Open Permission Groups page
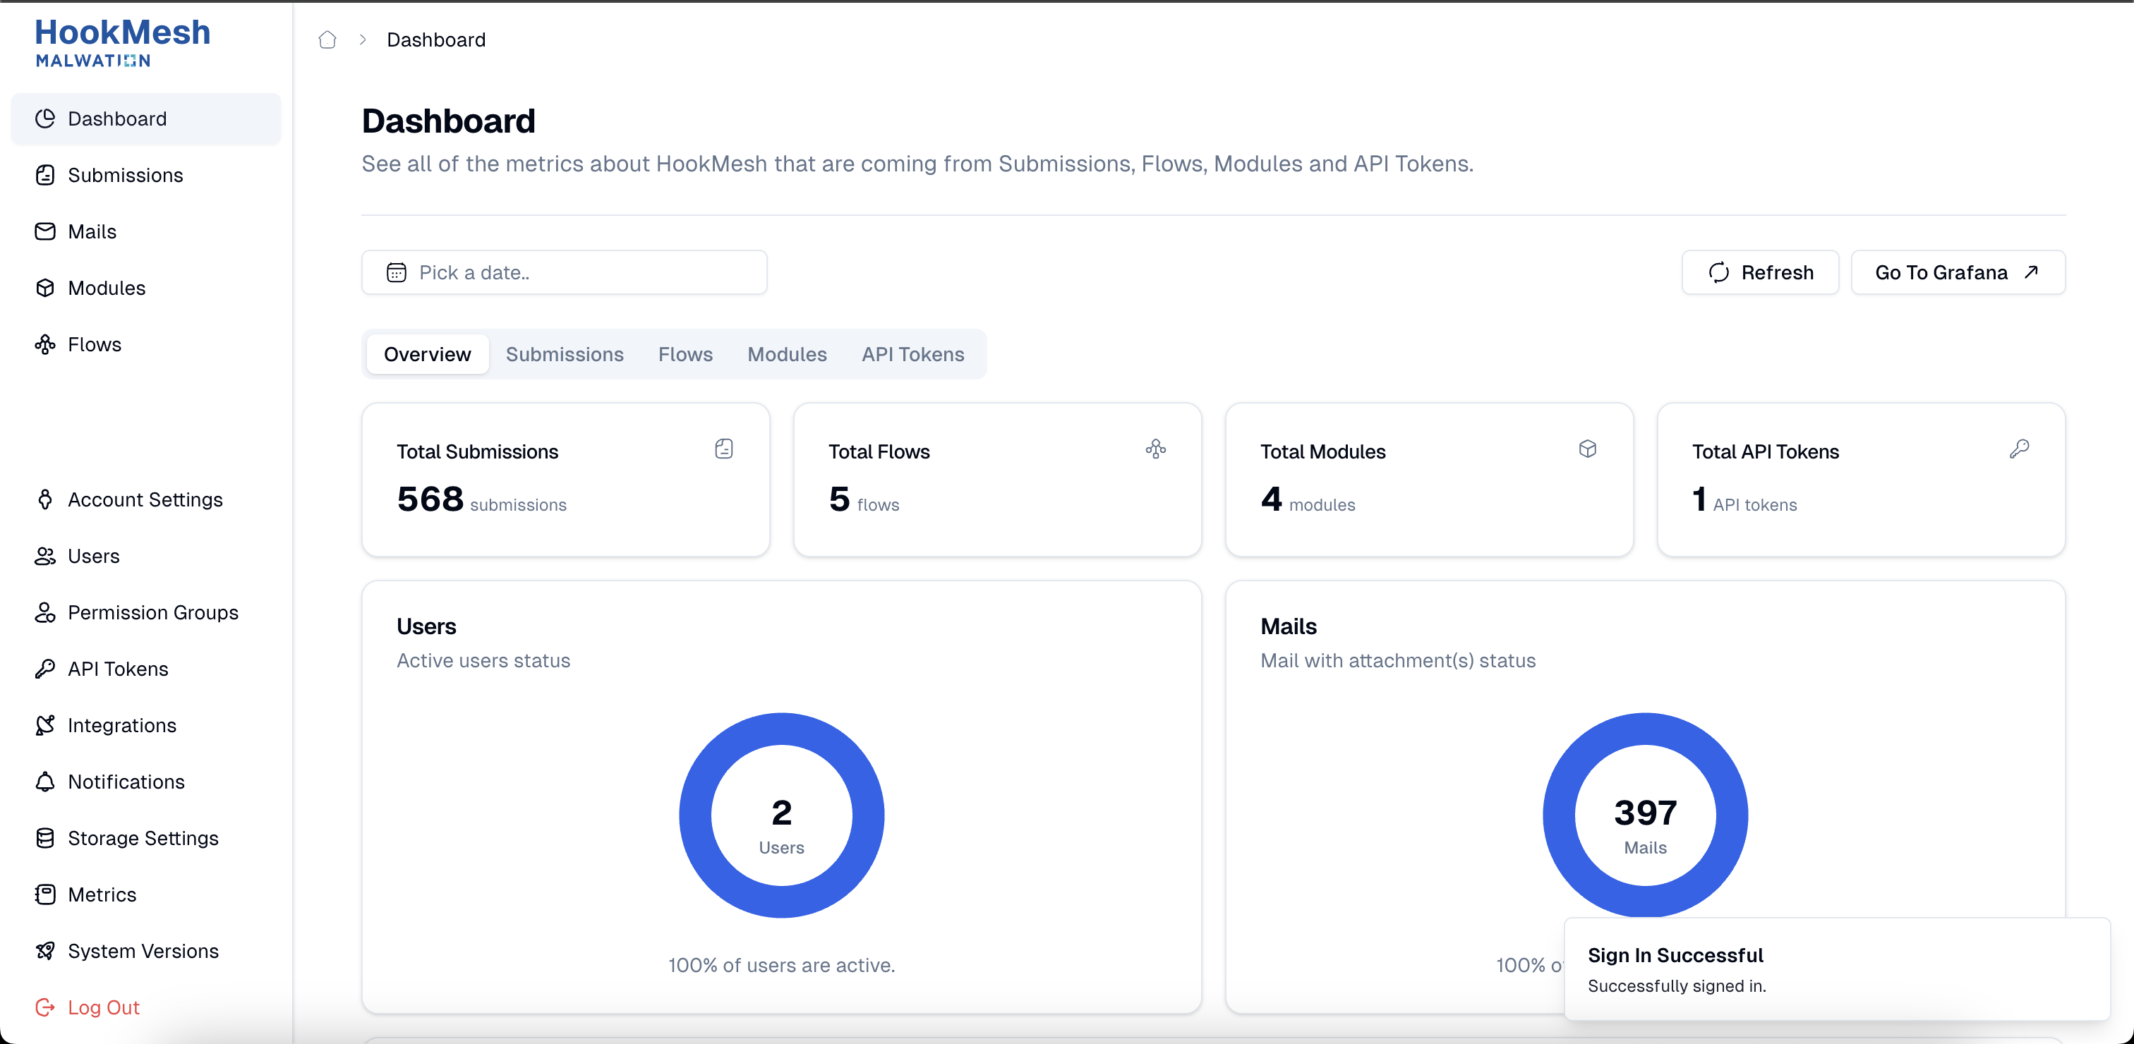Viewport: 2134px width, 1044px height. (x=152, y=612)
